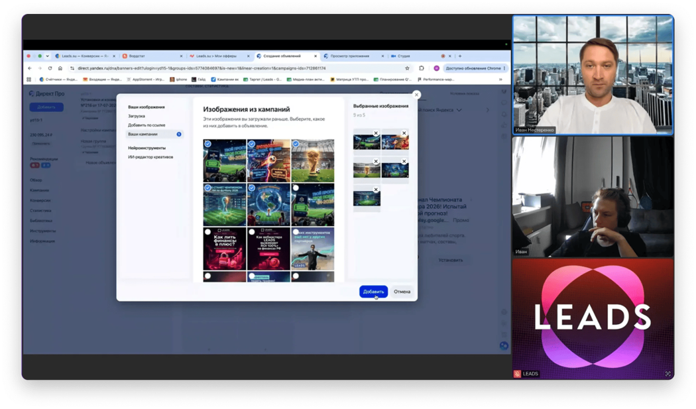Open Инструменты in the Директ sidebar
The image size is (696, 409).
[x=42, y=231]
